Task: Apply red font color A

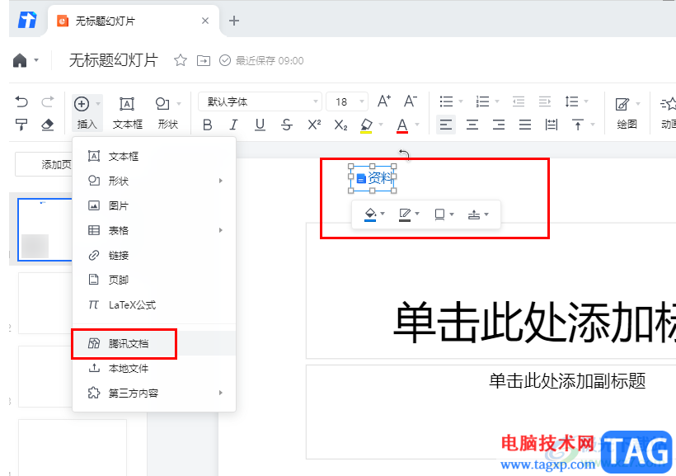Action: tap(402, 125)
